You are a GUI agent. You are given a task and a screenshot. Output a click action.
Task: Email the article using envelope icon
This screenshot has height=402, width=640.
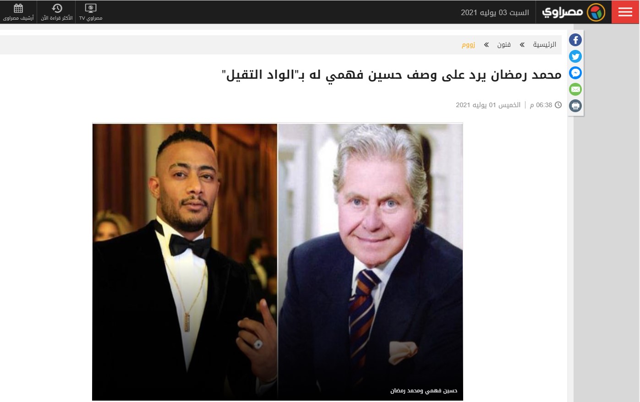click(575, 89)
